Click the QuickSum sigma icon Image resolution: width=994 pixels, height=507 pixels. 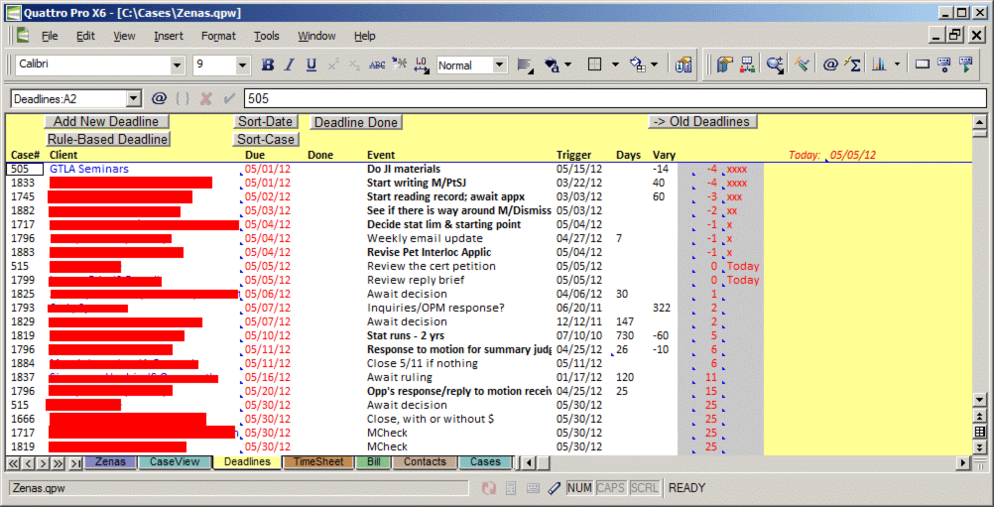pyautogui.click(x=852, y=65)
